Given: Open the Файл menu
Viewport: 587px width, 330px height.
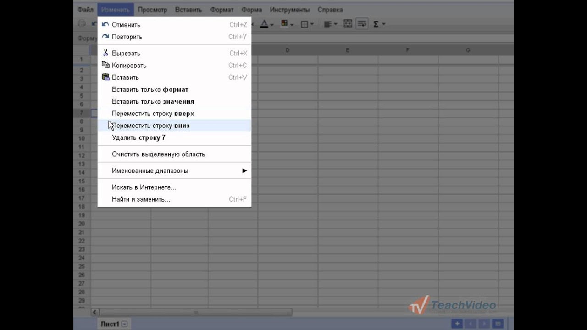Looking at the screenshot, I should (85, 10).
